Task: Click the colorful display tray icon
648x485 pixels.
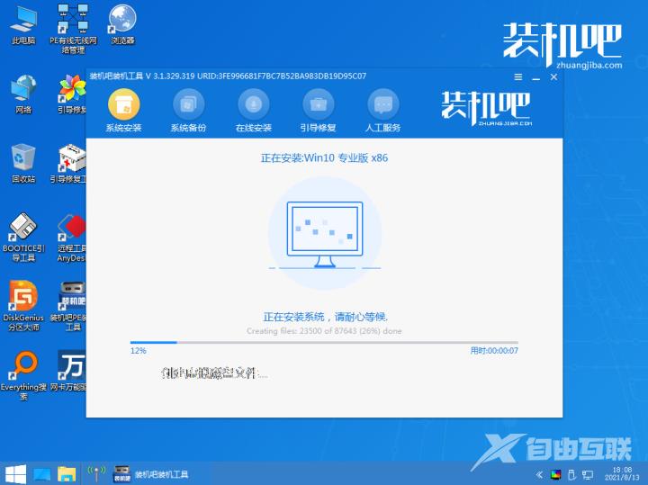Action: point(556,475)
